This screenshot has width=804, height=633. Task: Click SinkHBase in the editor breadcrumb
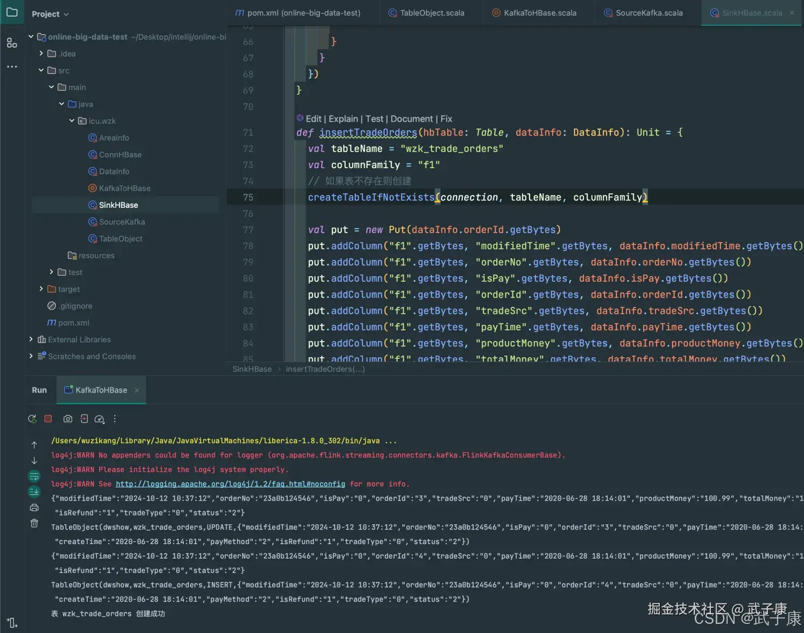(x=252, y=369)
